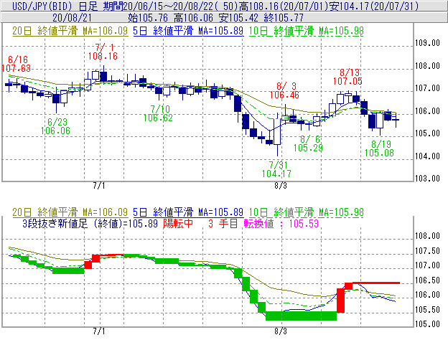Screen dimensions: 448x340
Task: Click the 6/16 107.63 high label
Action: point(16,64)
